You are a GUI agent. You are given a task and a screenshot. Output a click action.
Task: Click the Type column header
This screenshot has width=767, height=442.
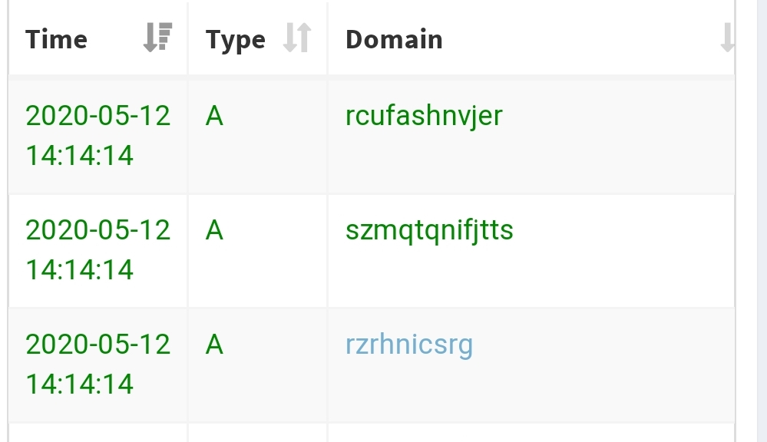(234, 39)
